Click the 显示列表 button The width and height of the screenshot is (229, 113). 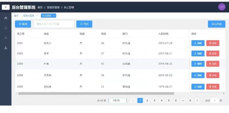tap(216, 24)
